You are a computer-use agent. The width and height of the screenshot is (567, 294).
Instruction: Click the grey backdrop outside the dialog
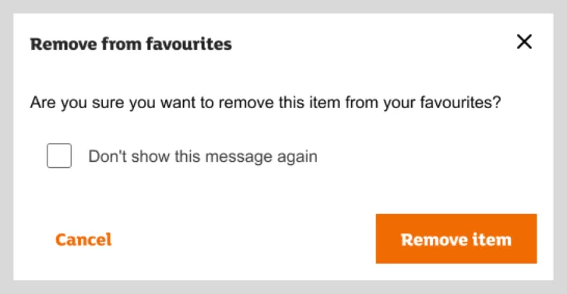pyautogui.click(x=283, y=287)
